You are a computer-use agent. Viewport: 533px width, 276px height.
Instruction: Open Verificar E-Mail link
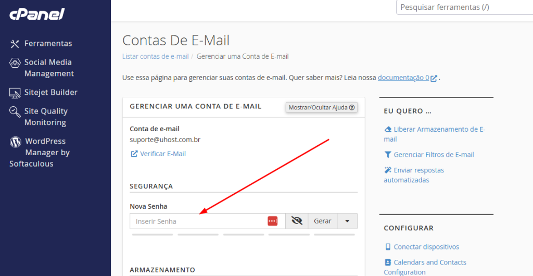[163, 154]
